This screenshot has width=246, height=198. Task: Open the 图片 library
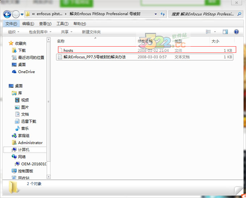25,107
